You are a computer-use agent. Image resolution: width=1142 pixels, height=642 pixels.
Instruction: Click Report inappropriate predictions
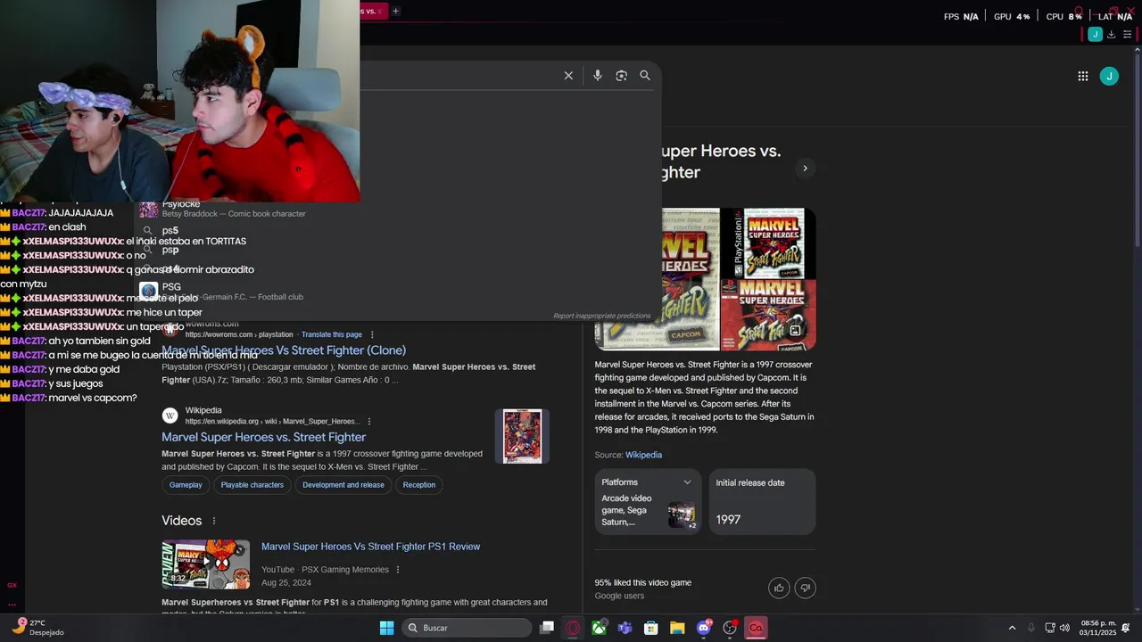[602, 316]
